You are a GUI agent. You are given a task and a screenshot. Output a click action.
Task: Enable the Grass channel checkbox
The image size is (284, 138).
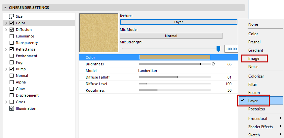coord(12,102)
